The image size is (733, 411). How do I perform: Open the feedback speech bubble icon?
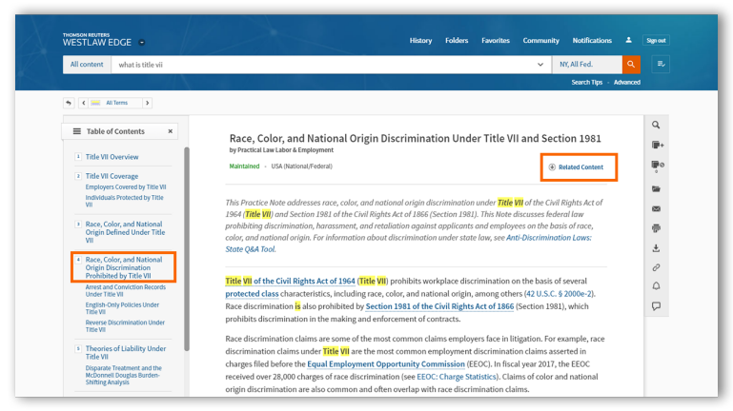click(656, 306)
